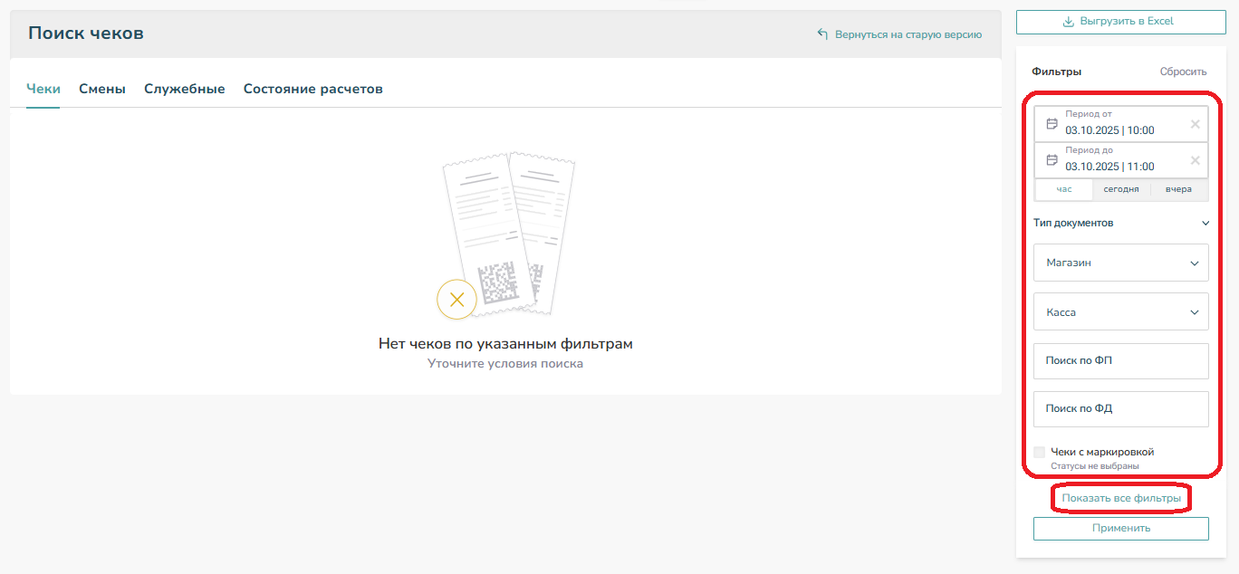Enable the 'Чеки с маркировкой' checkbox
The height and width of the screenshot is (574, 1239).
click(1039, 452)
